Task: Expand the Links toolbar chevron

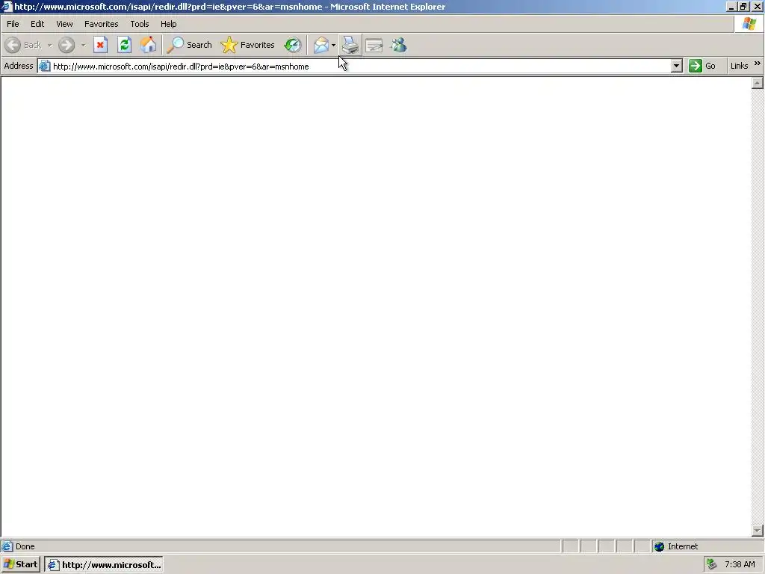Action: (758, 64)
